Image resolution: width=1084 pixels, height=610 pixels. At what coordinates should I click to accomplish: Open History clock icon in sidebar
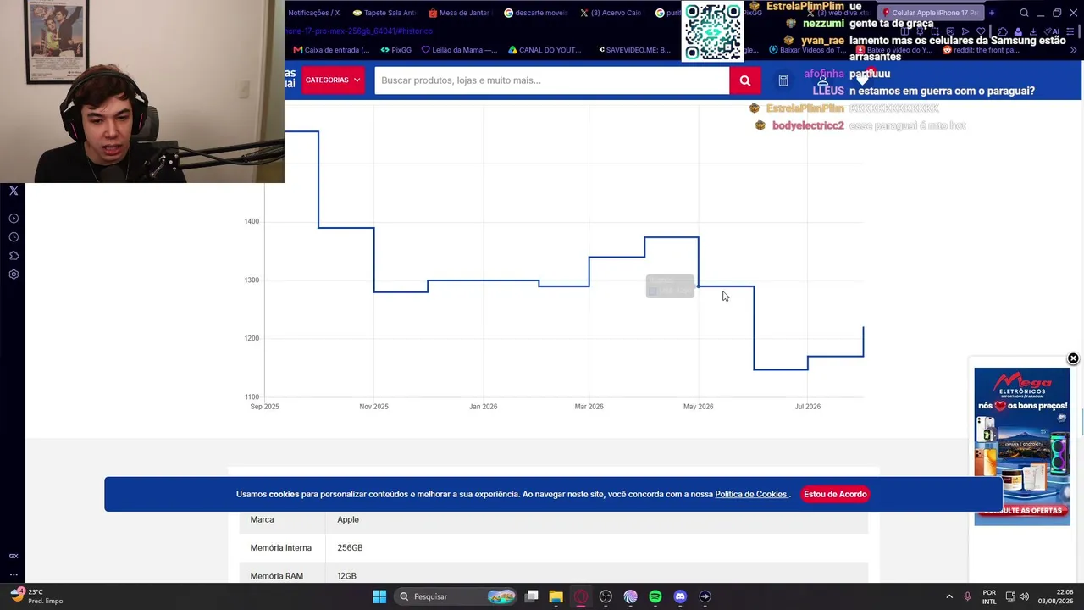click(14, 237)
